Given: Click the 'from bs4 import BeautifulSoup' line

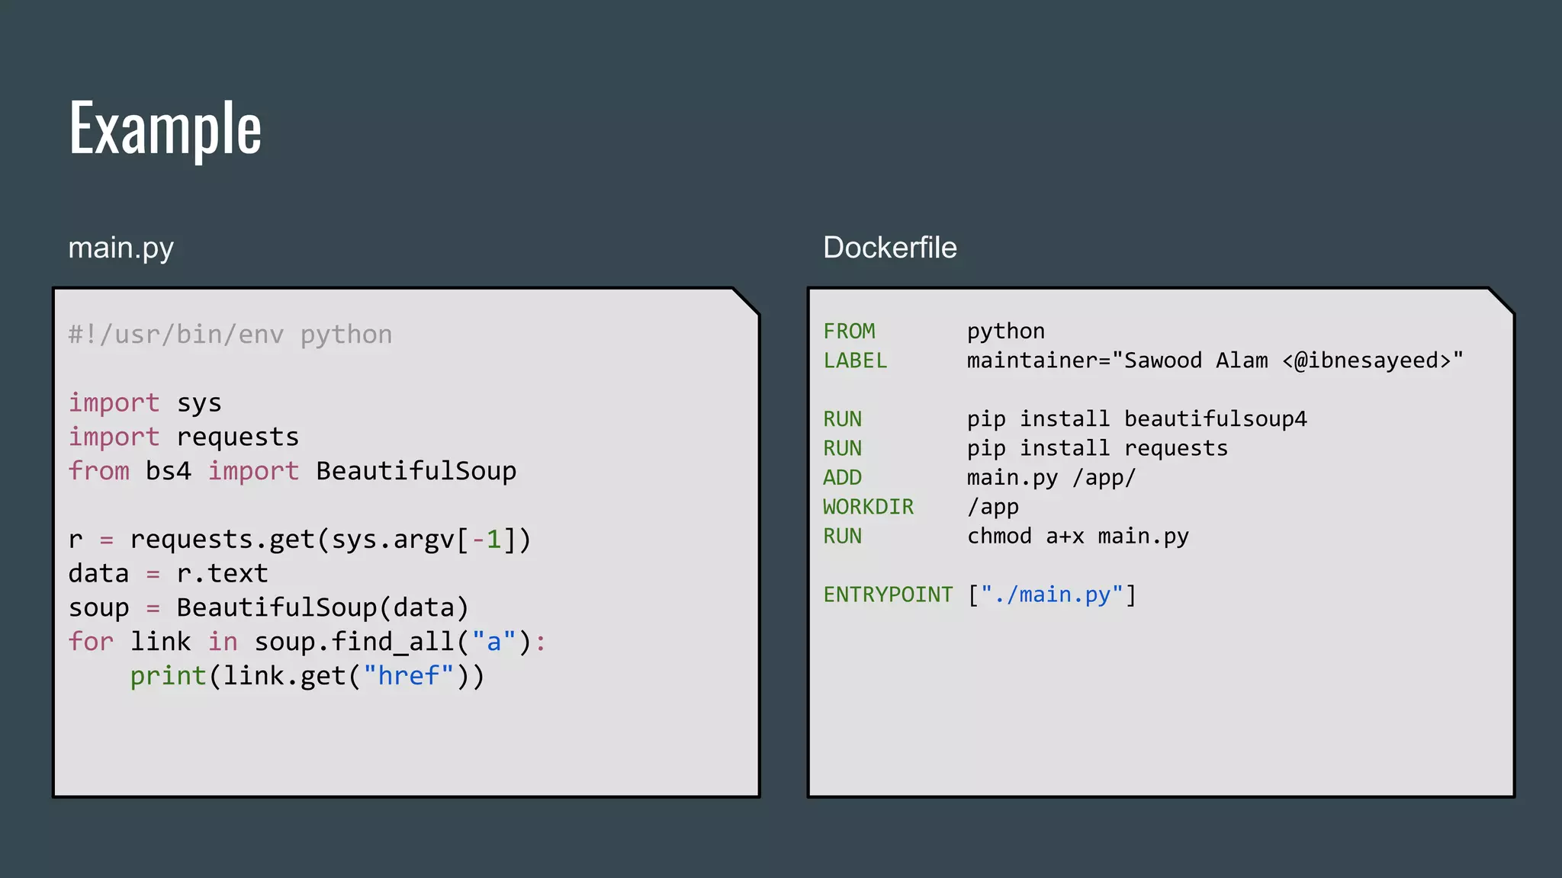Looking at the screenshot, I should 293,470.
